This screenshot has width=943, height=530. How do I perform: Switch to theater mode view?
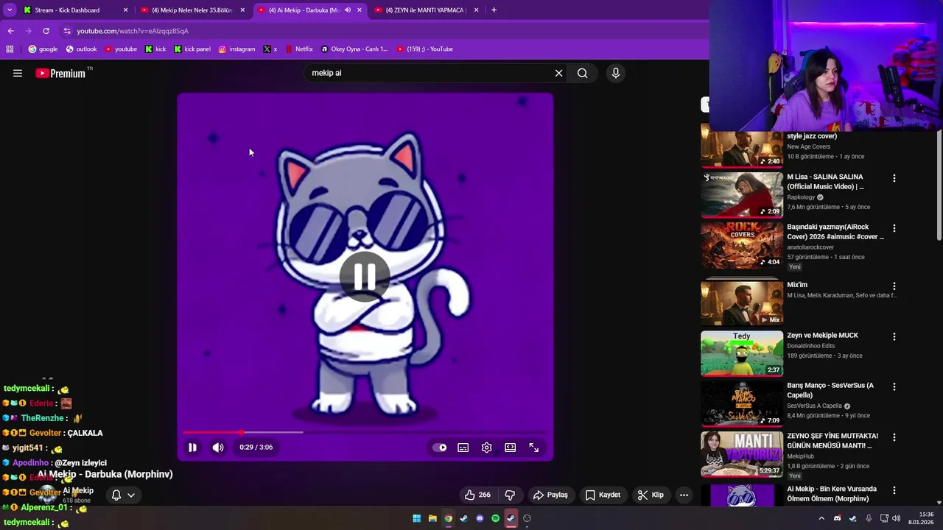[x=510, y=448]
